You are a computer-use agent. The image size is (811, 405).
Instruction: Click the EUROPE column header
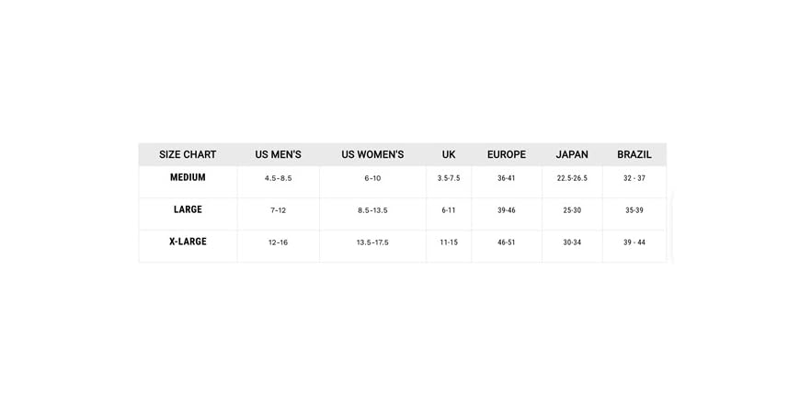[x=507, y=154]
